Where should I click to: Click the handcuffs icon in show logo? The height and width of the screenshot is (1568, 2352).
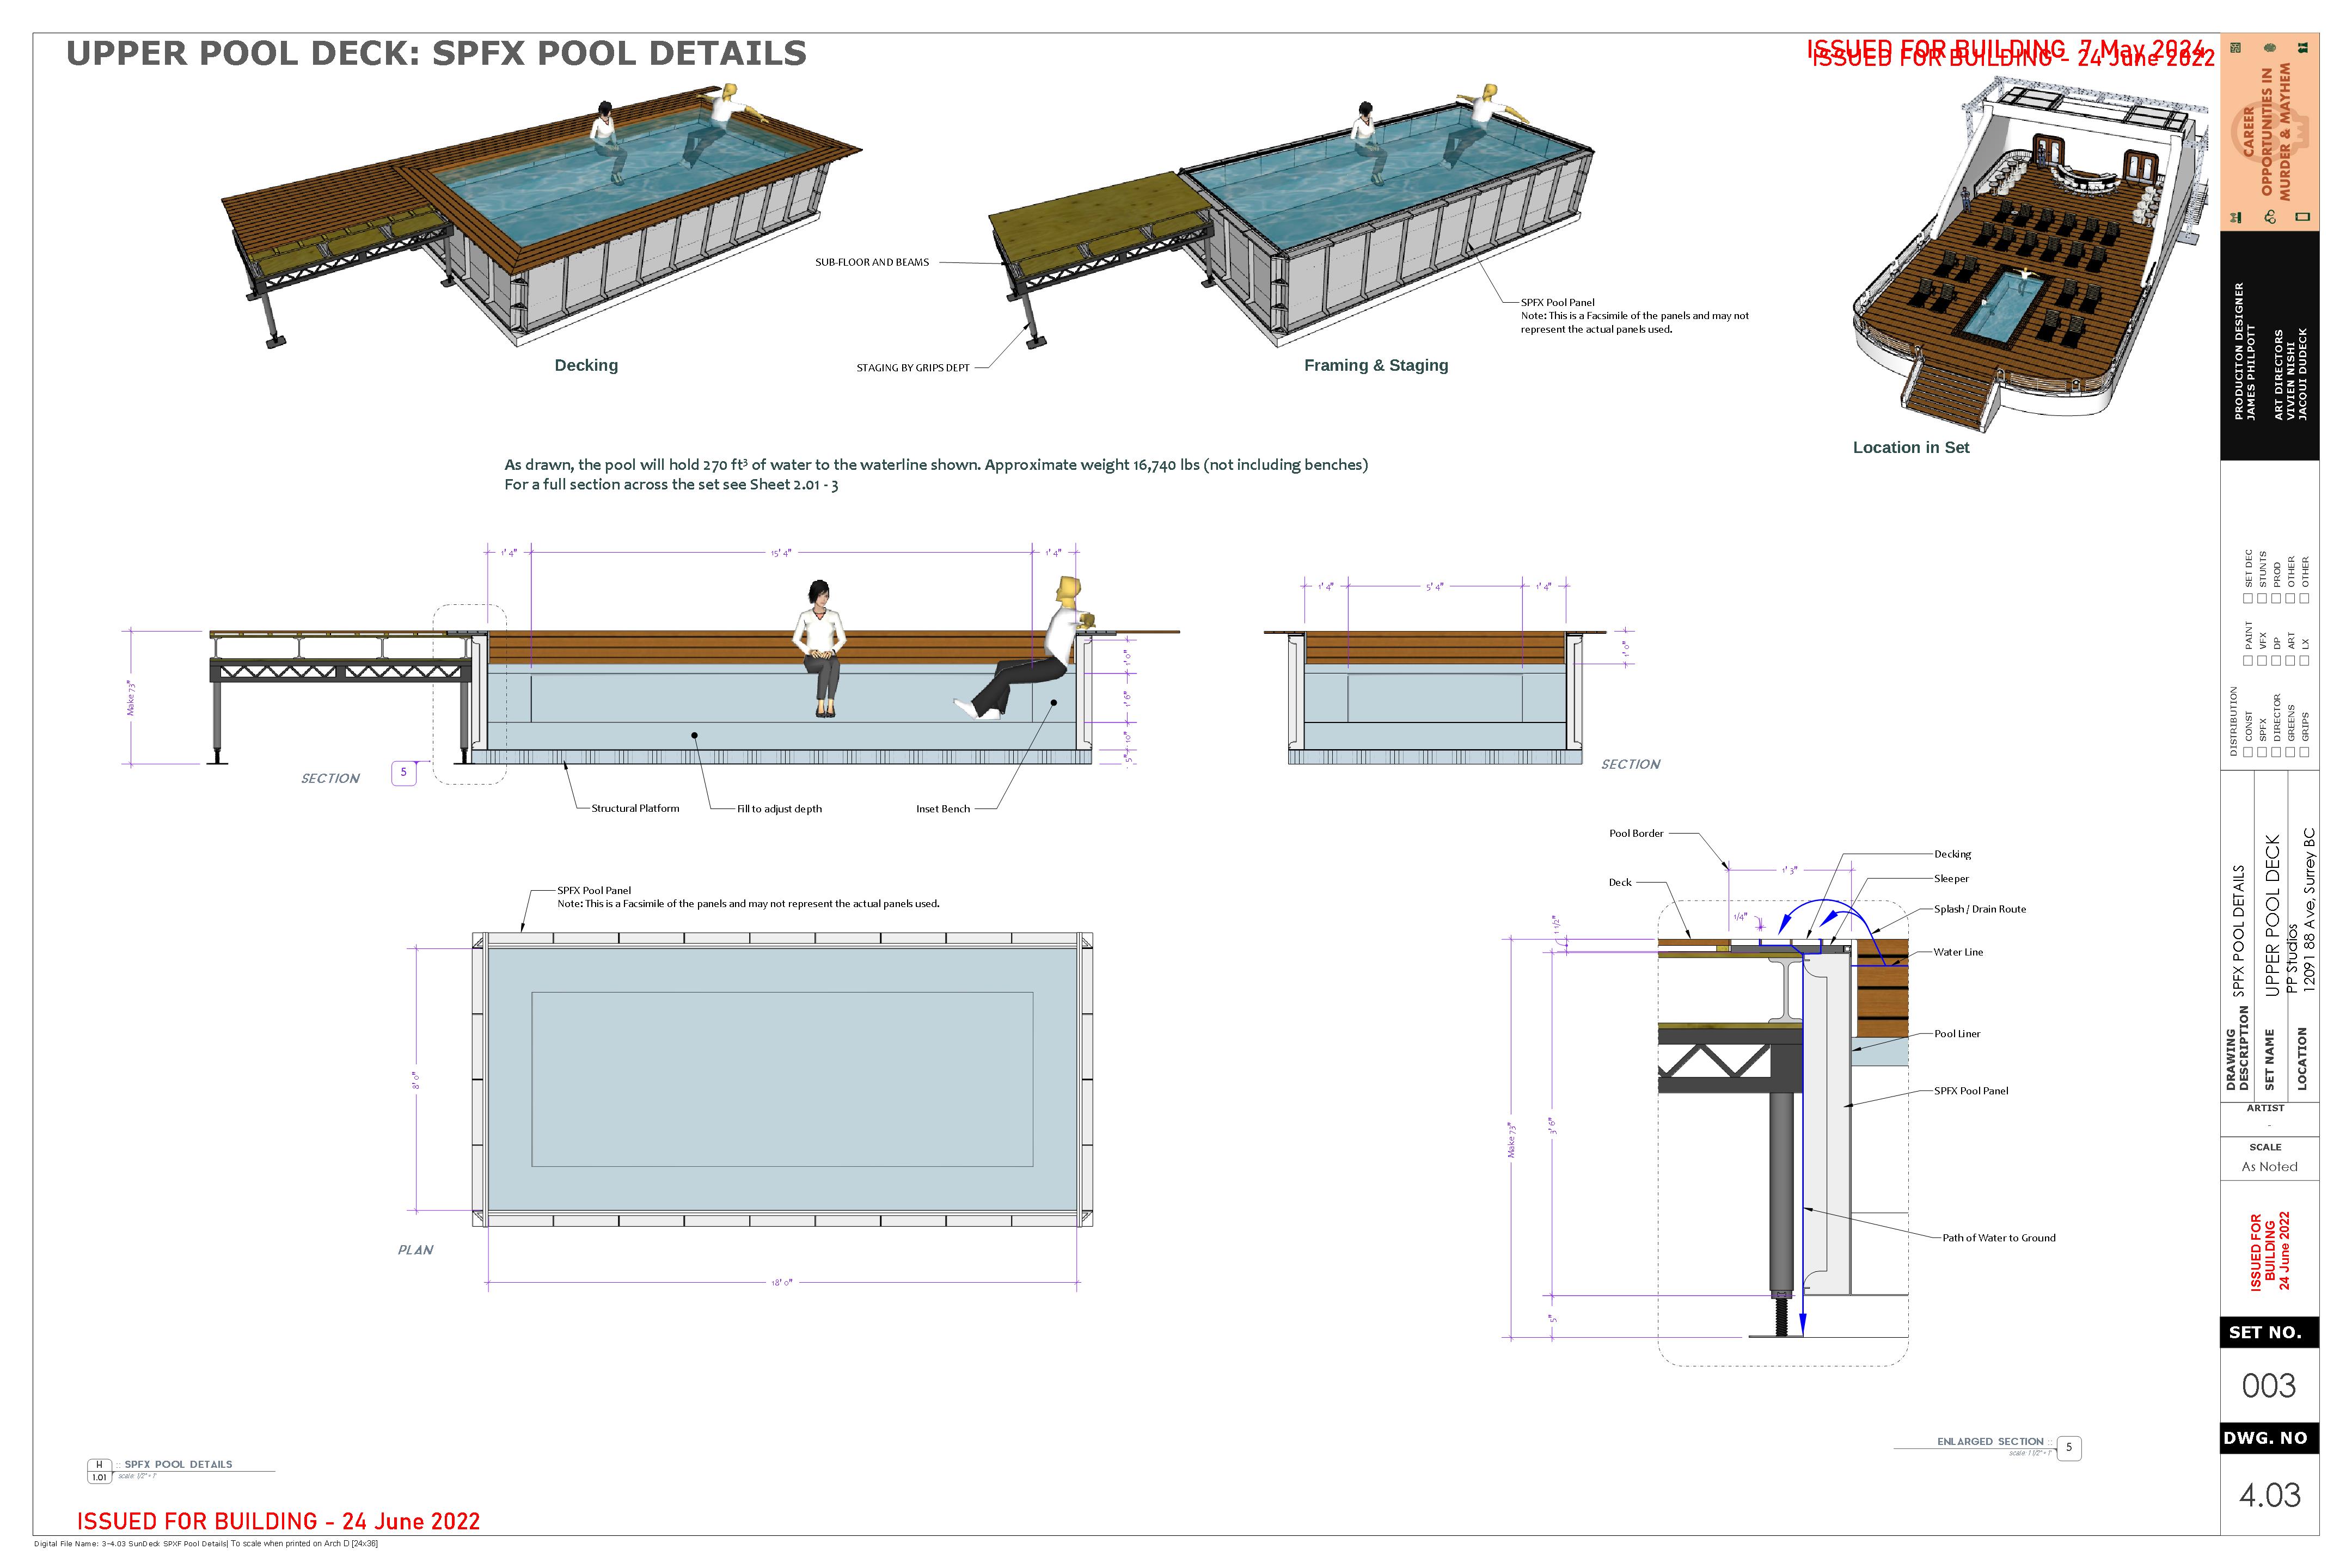coord(2270,217)
